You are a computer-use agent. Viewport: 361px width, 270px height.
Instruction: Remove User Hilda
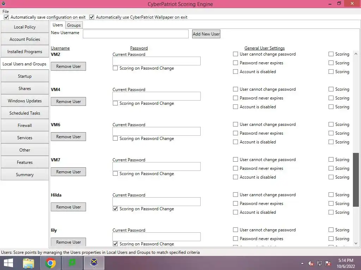pos(68,207)
